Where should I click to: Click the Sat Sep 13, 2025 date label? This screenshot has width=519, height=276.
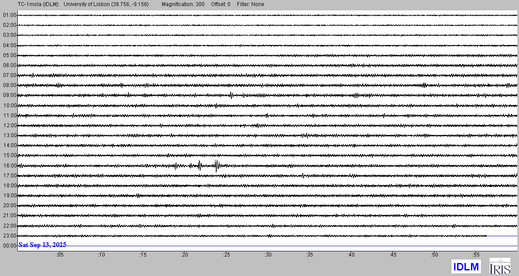click(42, 245)
